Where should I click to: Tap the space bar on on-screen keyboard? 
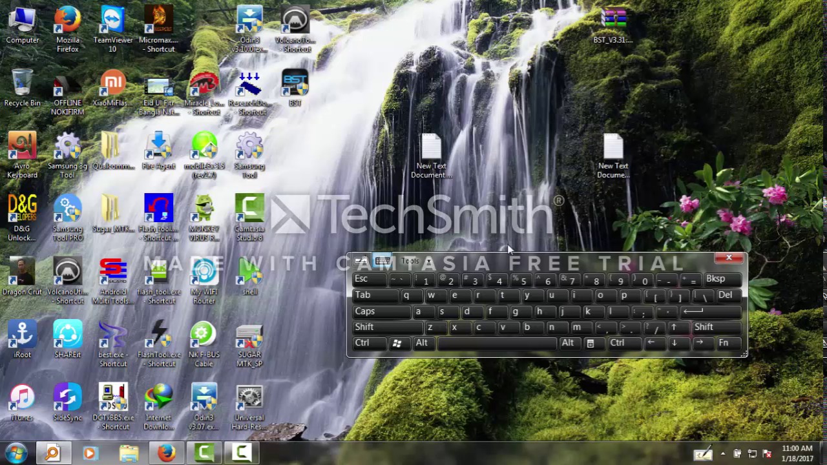(496, 343)
